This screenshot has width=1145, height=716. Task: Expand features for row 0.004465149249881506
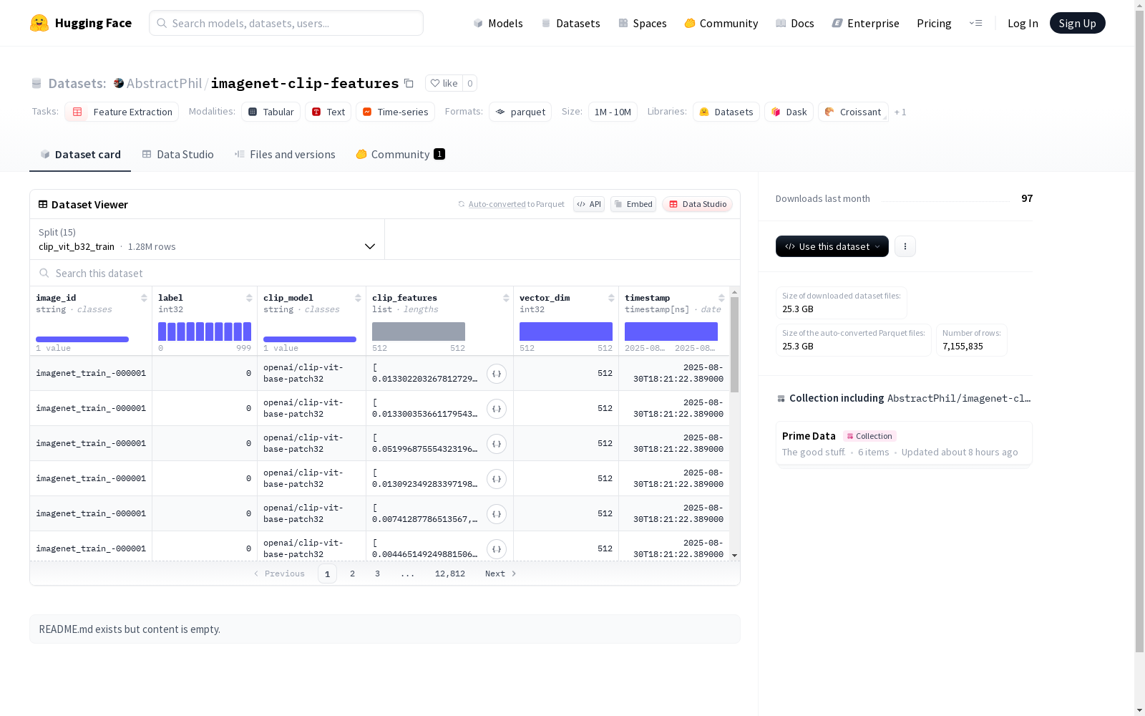click(x=497, y=549)
